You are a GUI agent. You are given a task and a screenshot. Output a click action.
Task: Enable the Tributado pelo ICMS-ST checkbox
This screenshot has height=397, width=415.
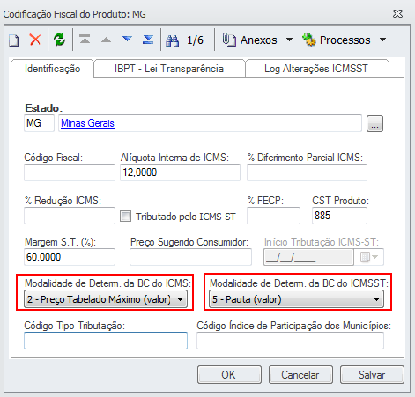point(125,217)
